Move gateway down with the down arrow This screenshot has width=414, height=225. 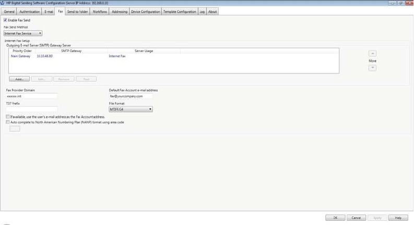[x=372, y=68]
